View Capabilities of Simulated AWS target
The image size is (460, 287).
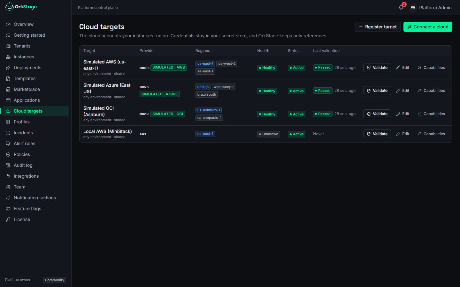[x=431, y=68]
